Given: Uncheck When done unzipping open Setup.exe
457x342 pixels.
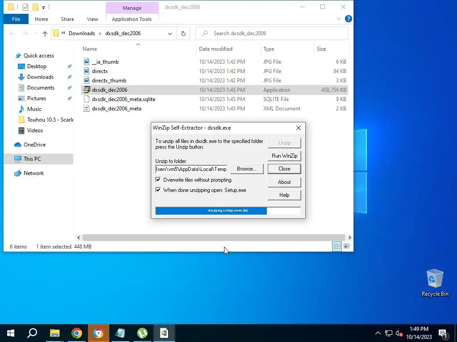Looking at the screenshot, I should [x=158, y=190].
